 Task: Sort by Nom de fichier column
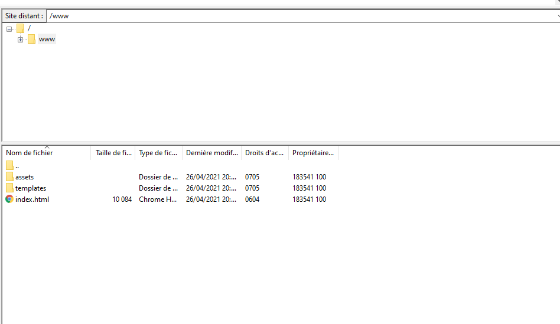[x=30, y=153]
